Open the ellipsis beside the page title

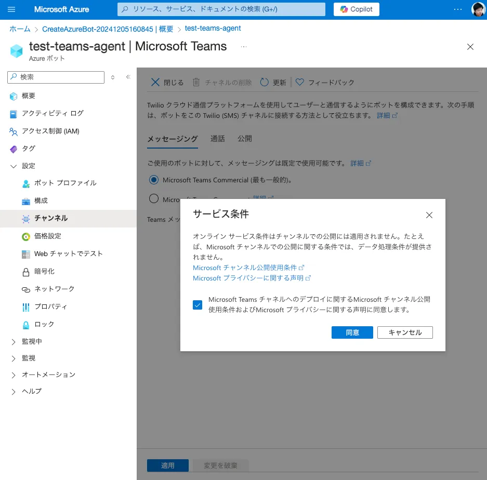point(244,47)
